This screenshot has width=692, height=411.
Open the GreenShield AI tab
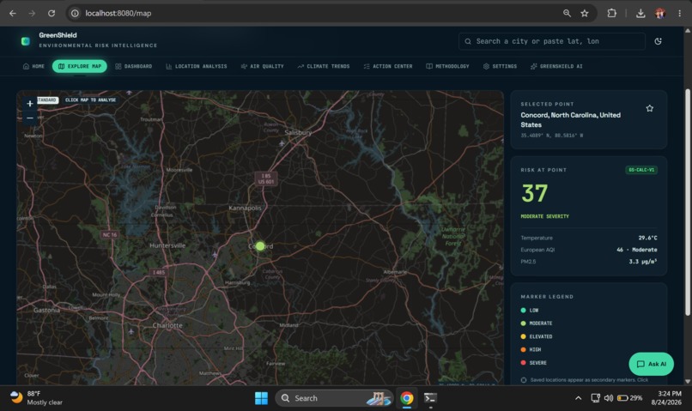click(x=556, y=66)
